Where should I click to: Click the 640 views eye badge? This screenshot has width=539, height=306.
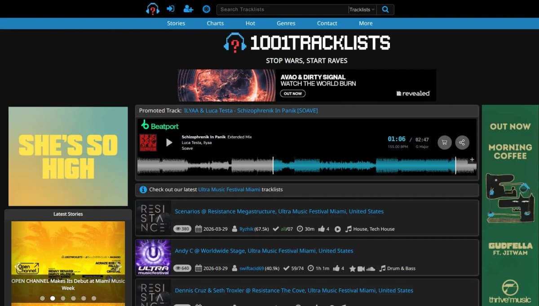pyautogui.click(x=182, y=268)
